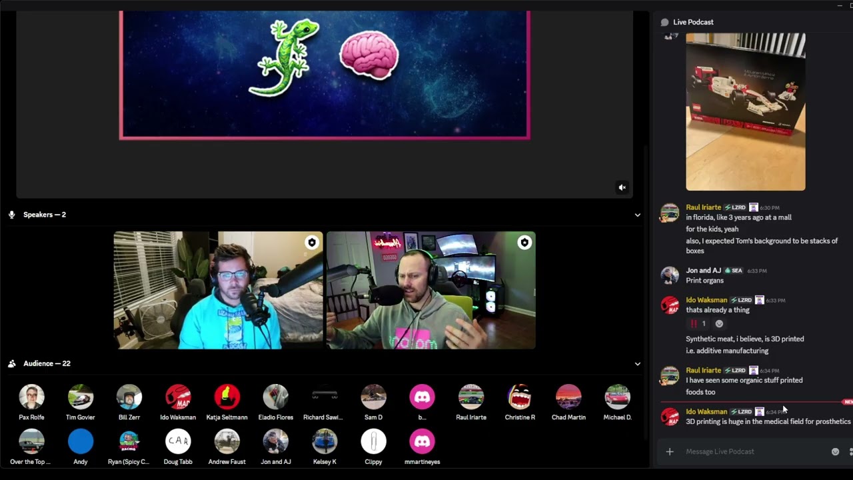853x480 pixels.
Task: Click Over the Top... audience avatar
Action: pos(31,441)
